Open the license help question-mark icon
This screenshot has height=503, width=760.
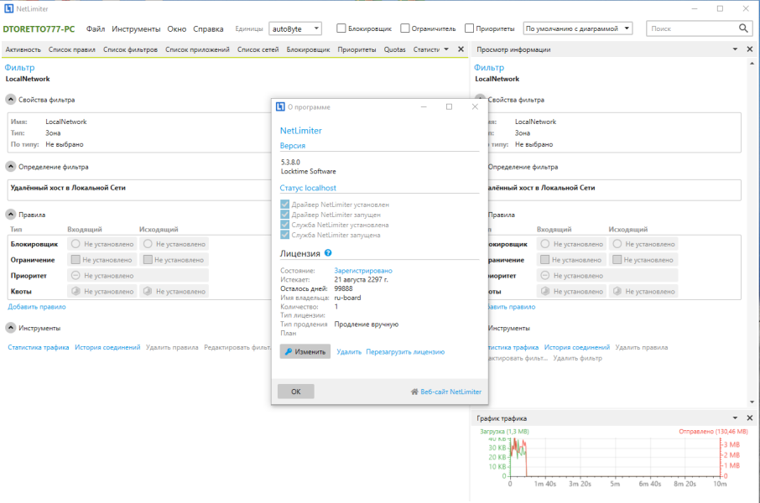[x=328, y=253]
